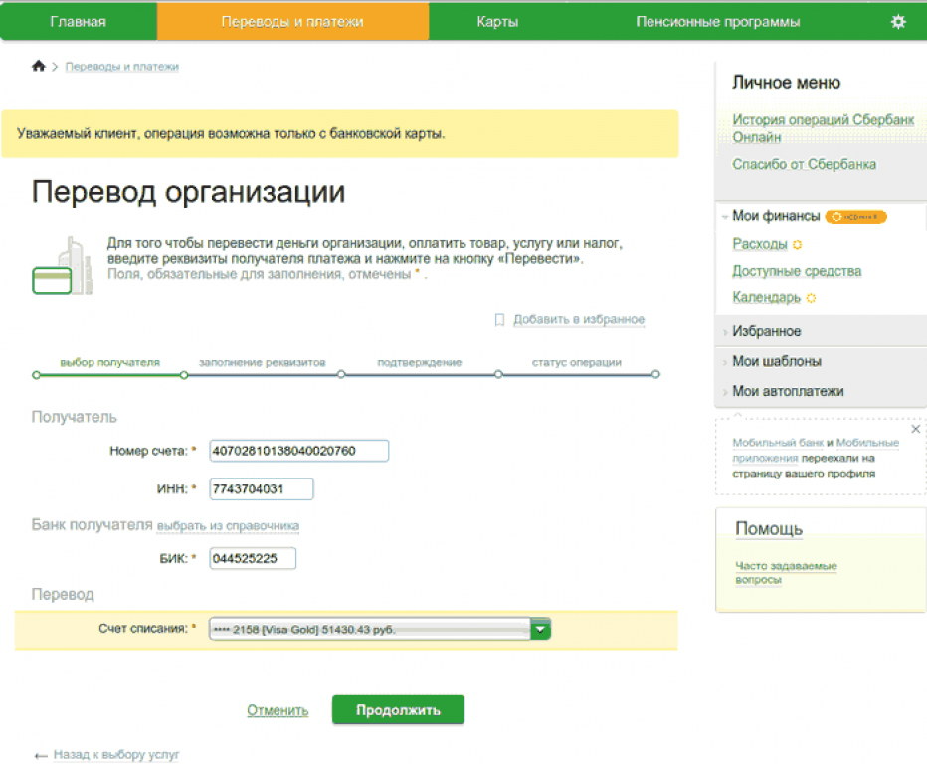Click the bookmark icon near Добавить в избранное
Screen dimensions: 927x764
[x=500, y=320]
